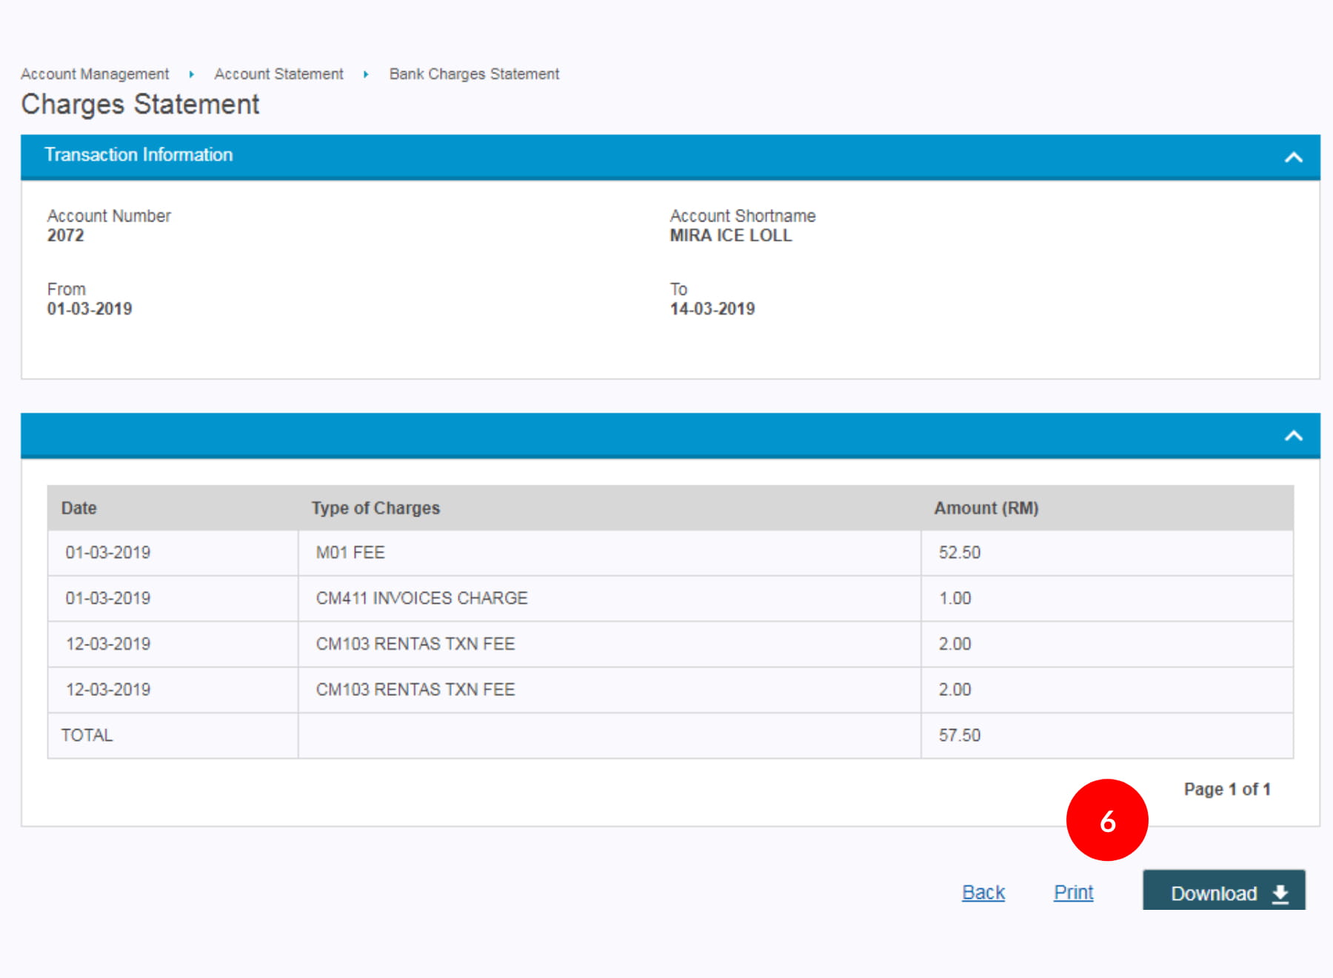Sort by the Date column header
This screenshot has height=978, width=1333.
click(x=78, y=508)
